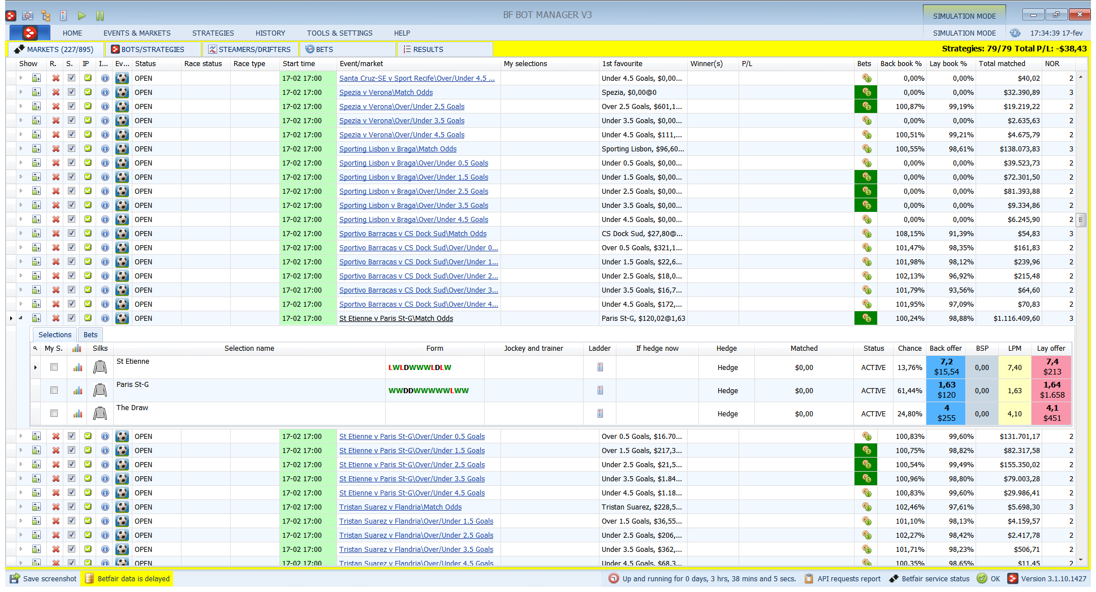Open Spezia v Verona Match Odds link
The image size is (1096, 592).
[x=386, y=93]
